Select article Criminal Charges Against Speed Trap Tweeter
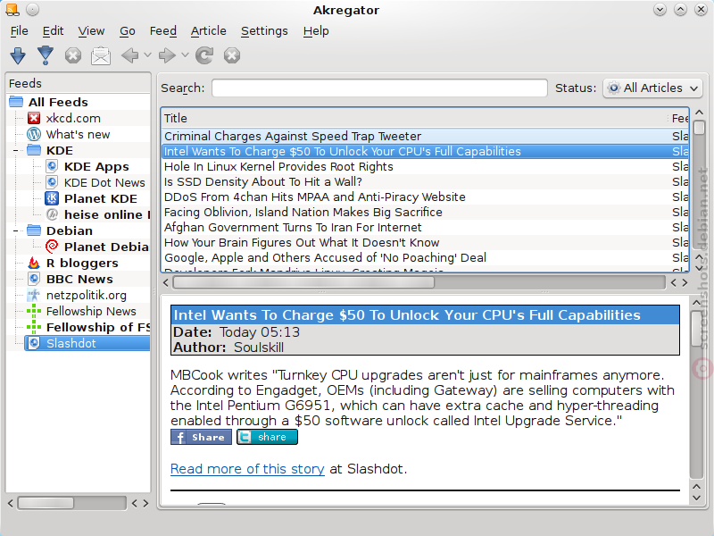714x536 pixels. [x=426, y=137]
